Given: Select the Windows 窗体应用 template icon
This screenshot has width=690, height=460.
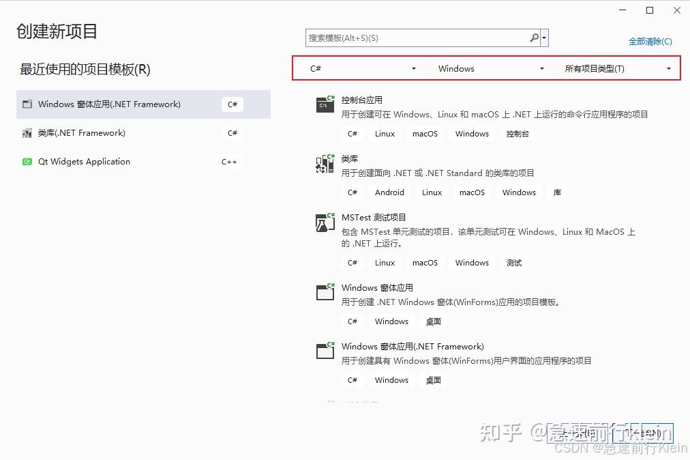Looking at the screenshot, I should (325, 292).
